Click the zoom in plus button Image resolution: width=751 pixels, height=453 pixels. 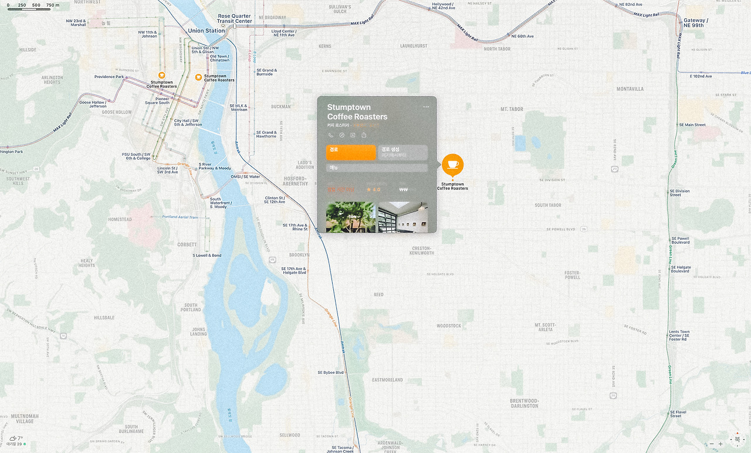720,444
